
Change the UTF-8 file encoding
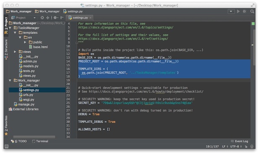[x=236, y=146]
